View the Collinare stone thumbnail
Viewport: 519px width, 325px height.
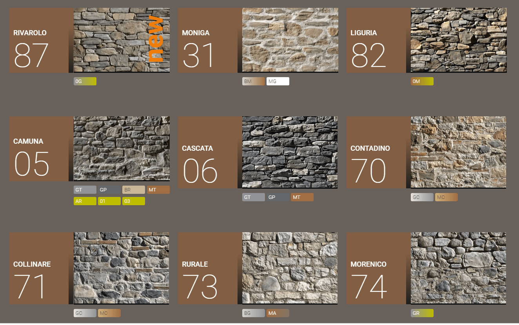[122, 268]
